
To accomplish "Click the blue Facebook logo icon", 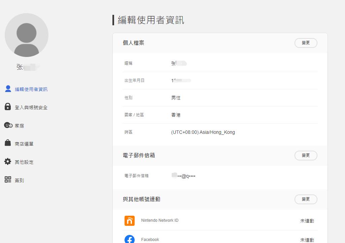I will (130, 239).
